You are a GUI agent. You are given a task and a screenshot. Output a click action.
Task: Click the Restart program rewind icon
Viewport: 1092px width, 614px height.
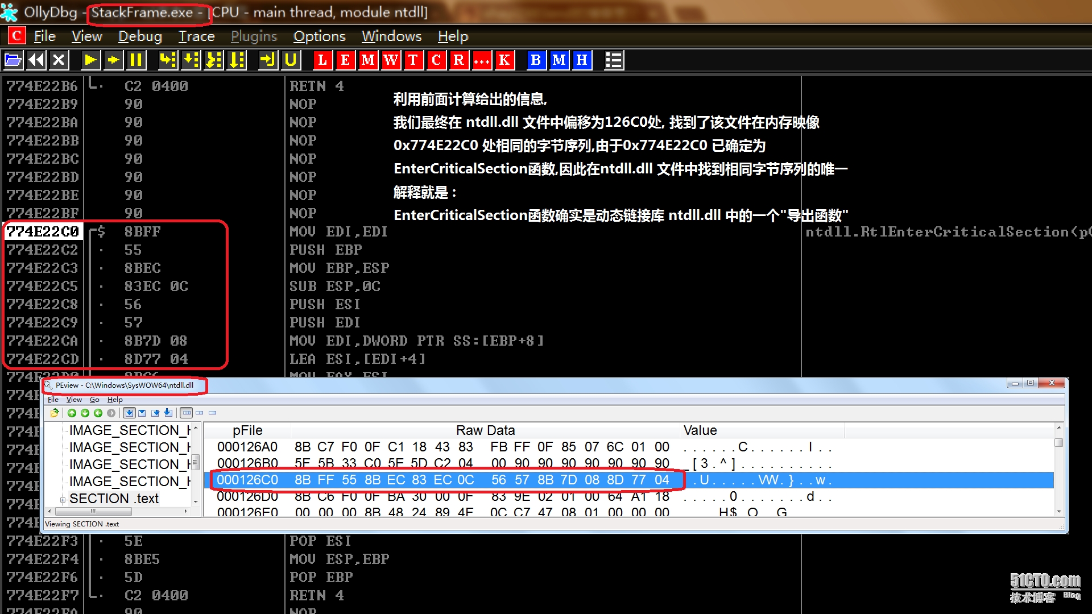coord(36,60)
